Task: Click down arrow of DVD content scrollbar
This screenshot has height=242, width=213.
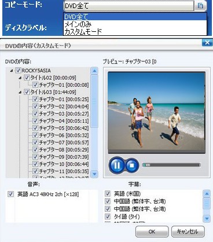Action: (x=94, y=174)
